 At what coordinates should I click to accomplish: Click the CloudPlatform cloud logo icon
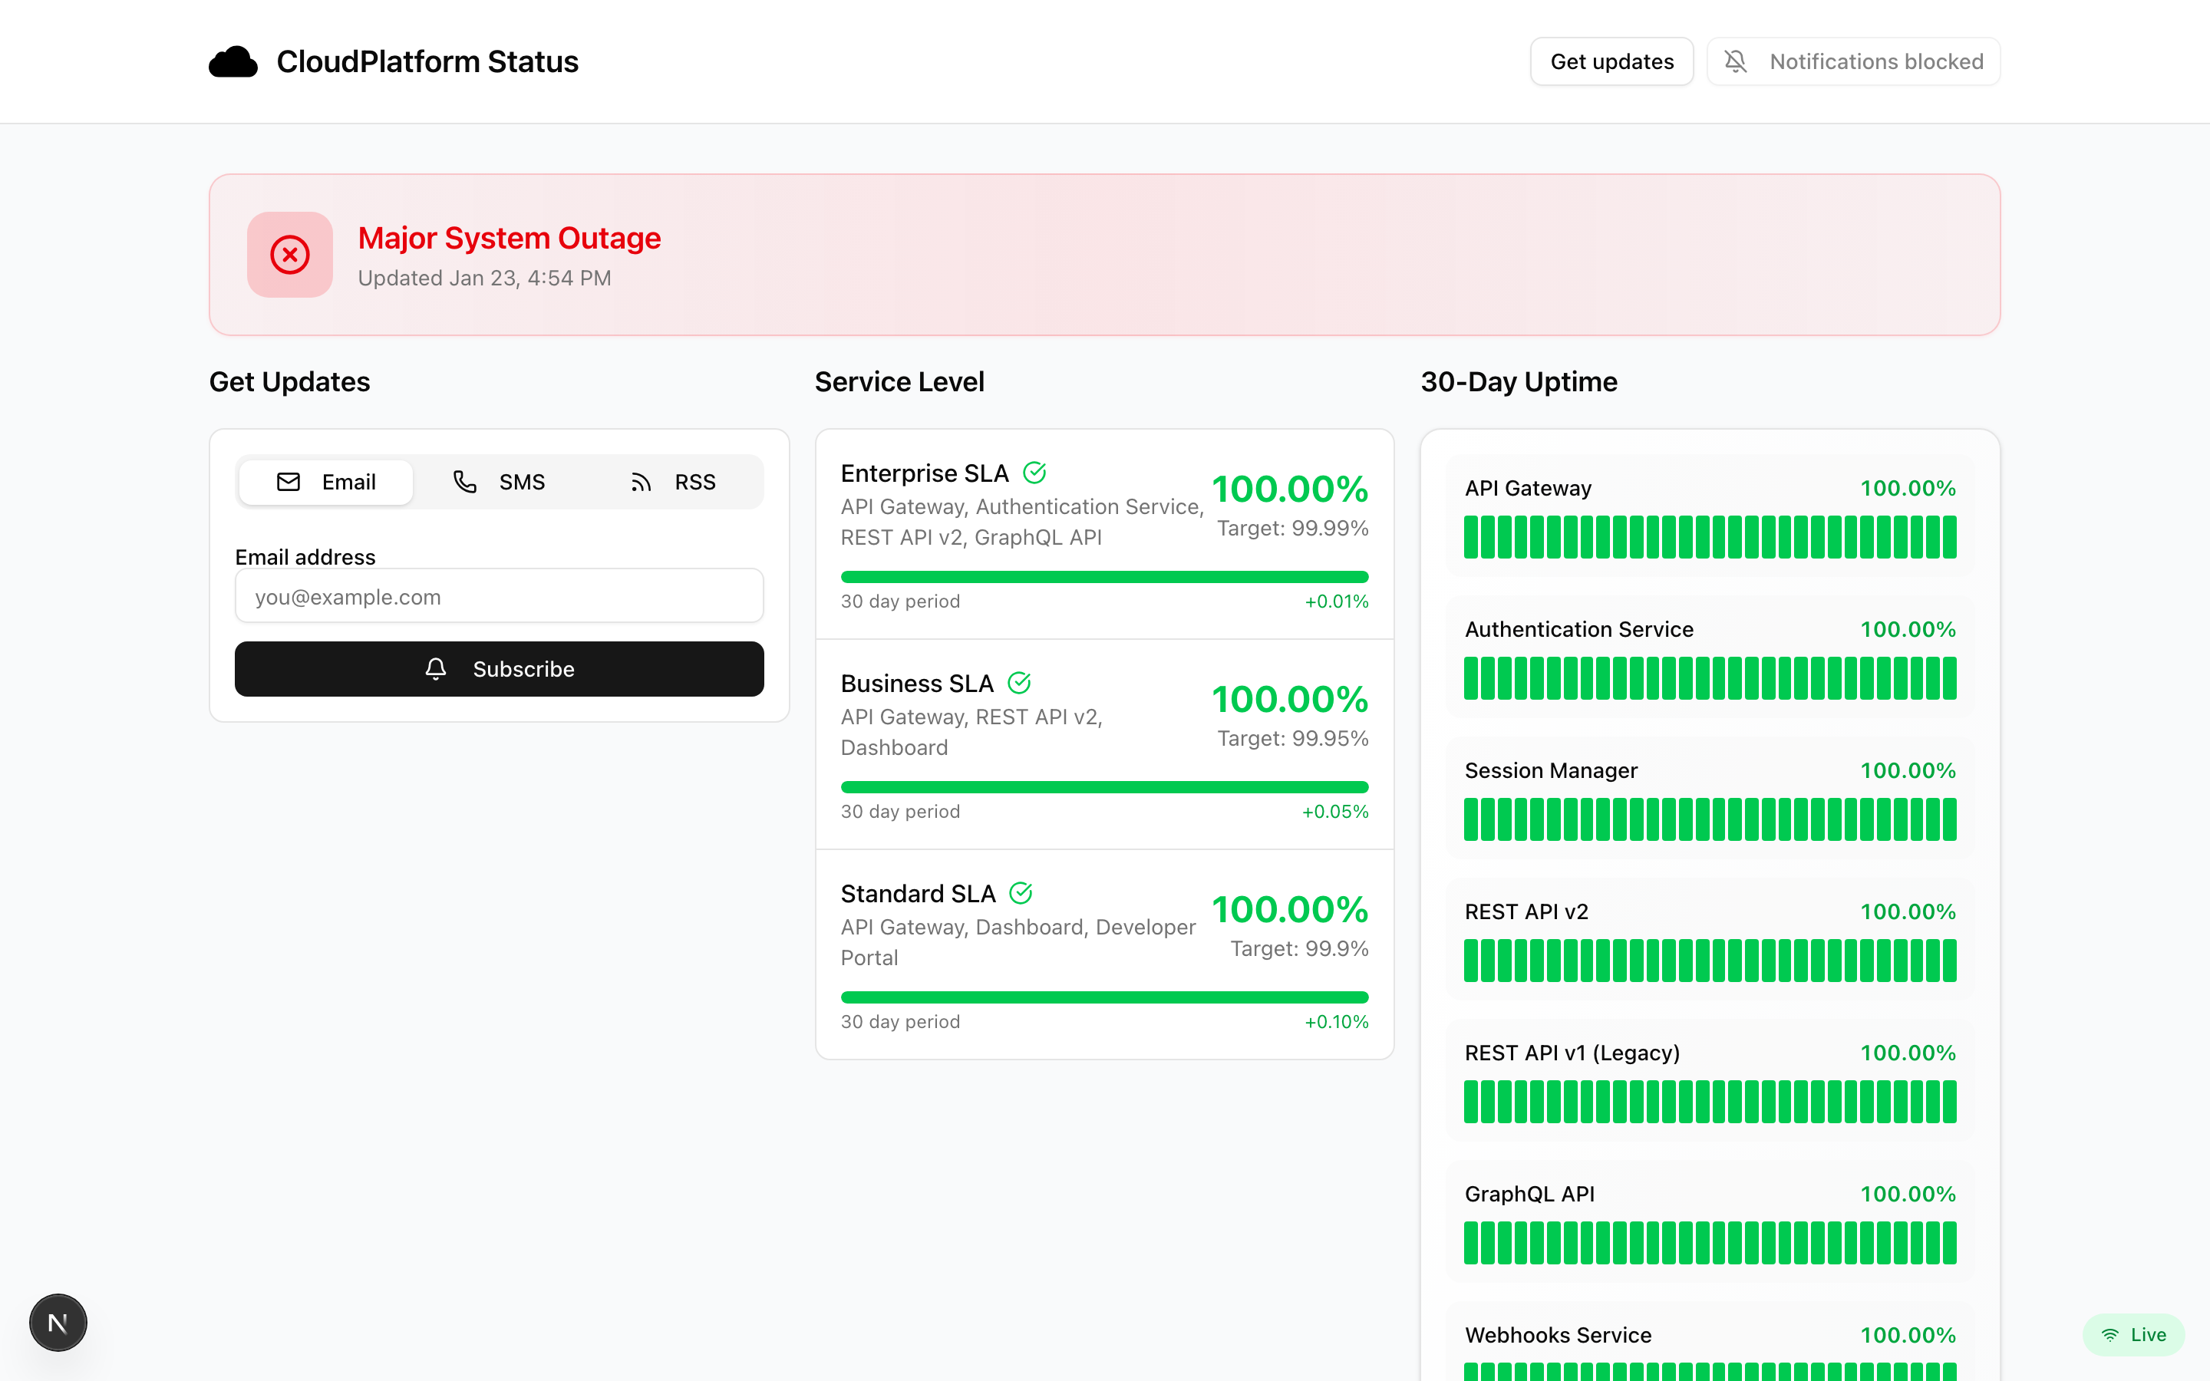234,61
